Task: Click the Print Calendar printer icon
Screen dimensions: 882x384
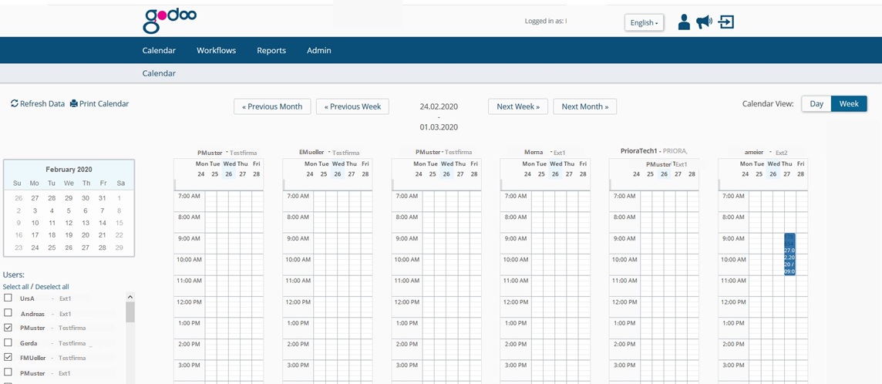Action: (x=74, y=103)
